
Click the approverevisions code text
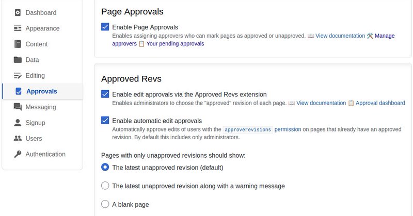(248, 130)
